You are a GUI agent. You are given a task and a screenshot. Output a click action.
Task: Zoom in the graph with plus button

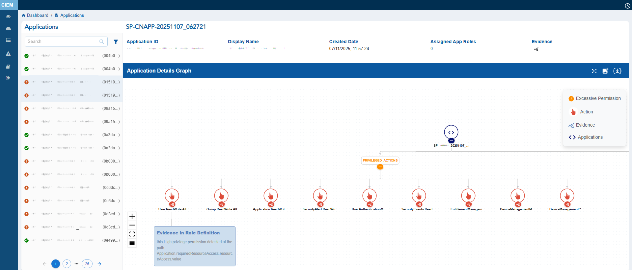click(x=132, y=216)
